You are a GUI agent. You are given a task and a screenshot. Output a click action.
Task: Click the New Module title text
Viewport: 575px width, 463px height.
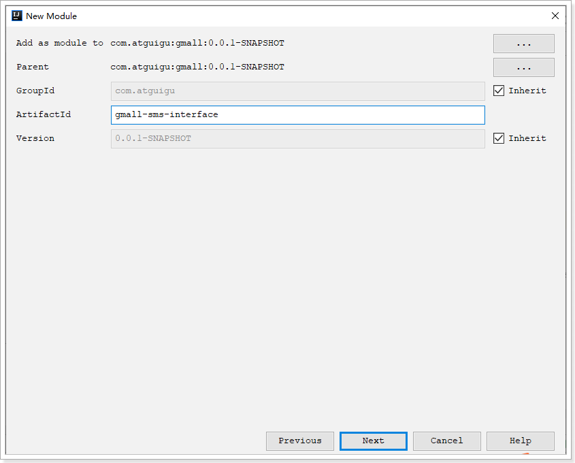[51, 16]
